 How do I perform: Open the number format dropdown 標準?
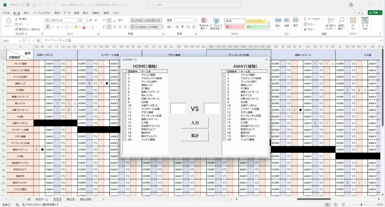point(194,20)
